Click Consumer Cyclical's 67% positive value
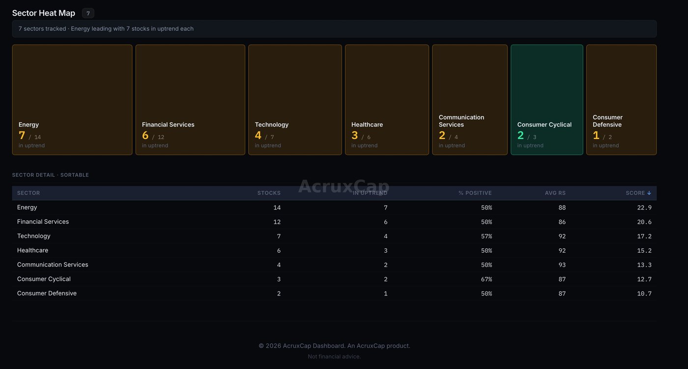Viewport: 688px width, 369px height. 487,279
